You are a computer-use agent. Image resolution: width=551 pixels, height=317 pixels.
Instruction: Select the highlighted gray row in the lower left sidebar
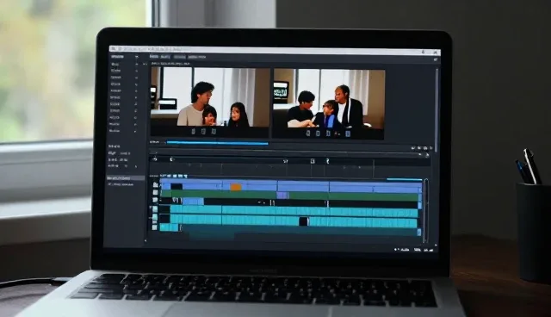(x=126, y=178)
